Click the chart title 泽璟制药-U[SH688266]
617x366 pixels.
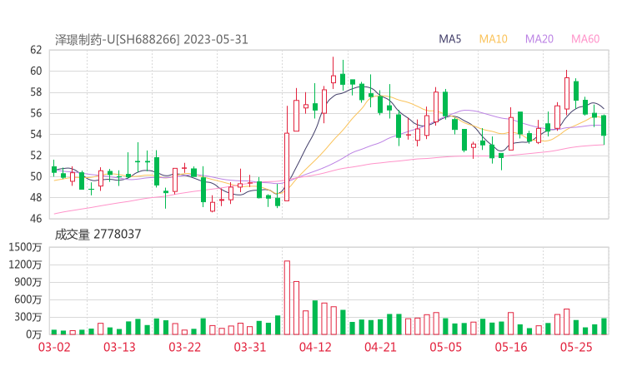coord(118,40)
